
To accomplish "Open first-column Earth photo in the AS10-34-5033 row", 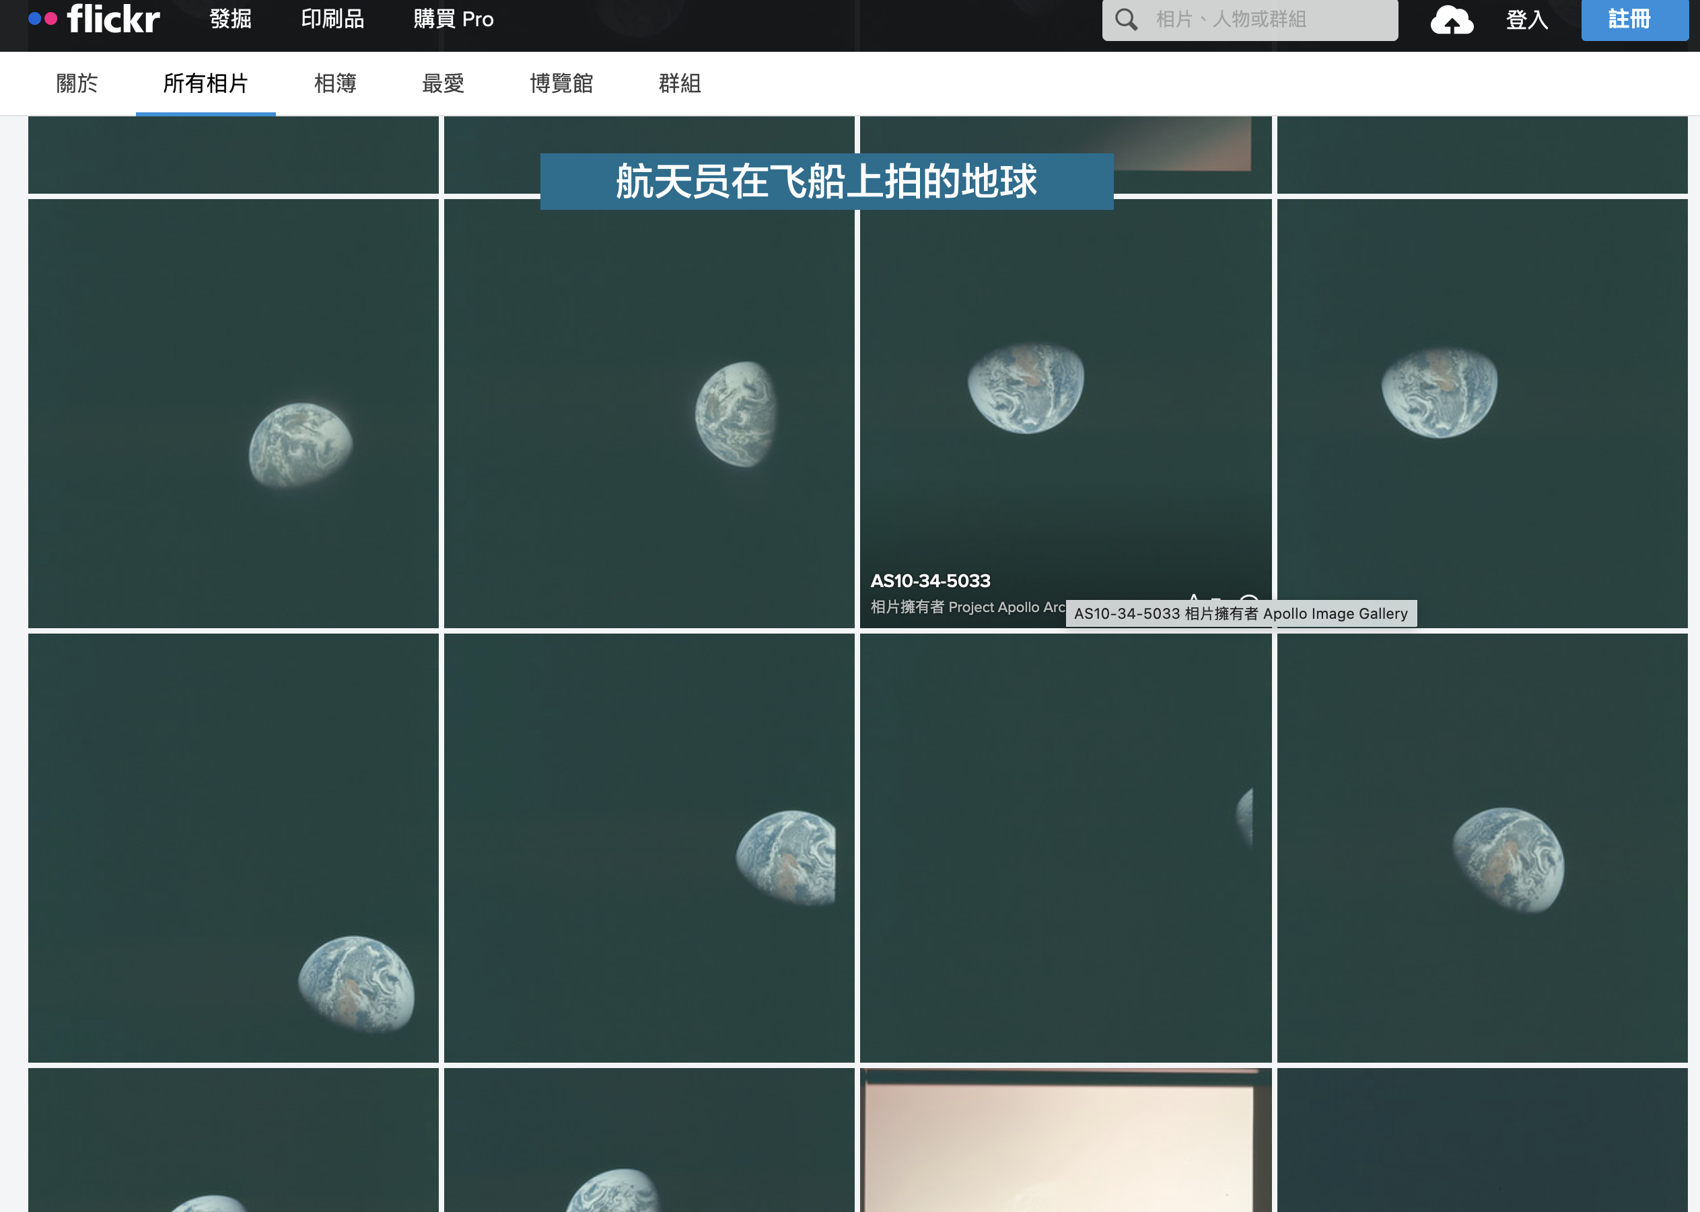I will (x=233, y=413).
